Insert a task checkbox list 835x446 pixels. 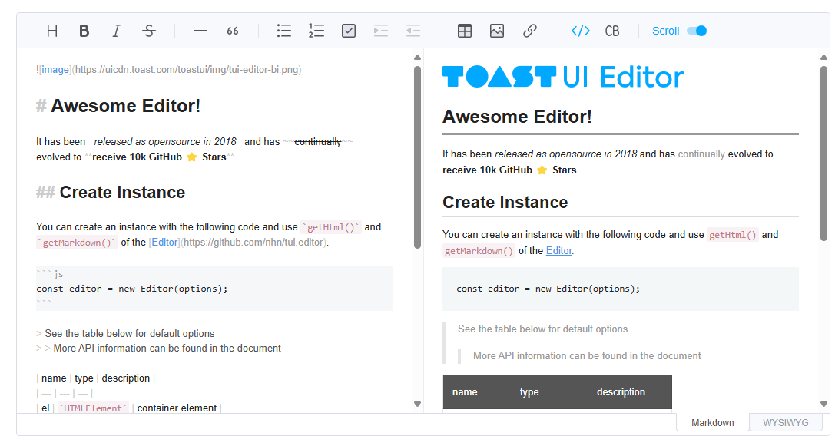pyautogui.click(x=348, y=31)
